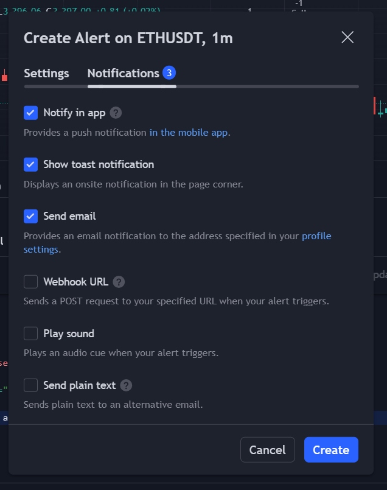Enable Play sound

coord(30,334)
